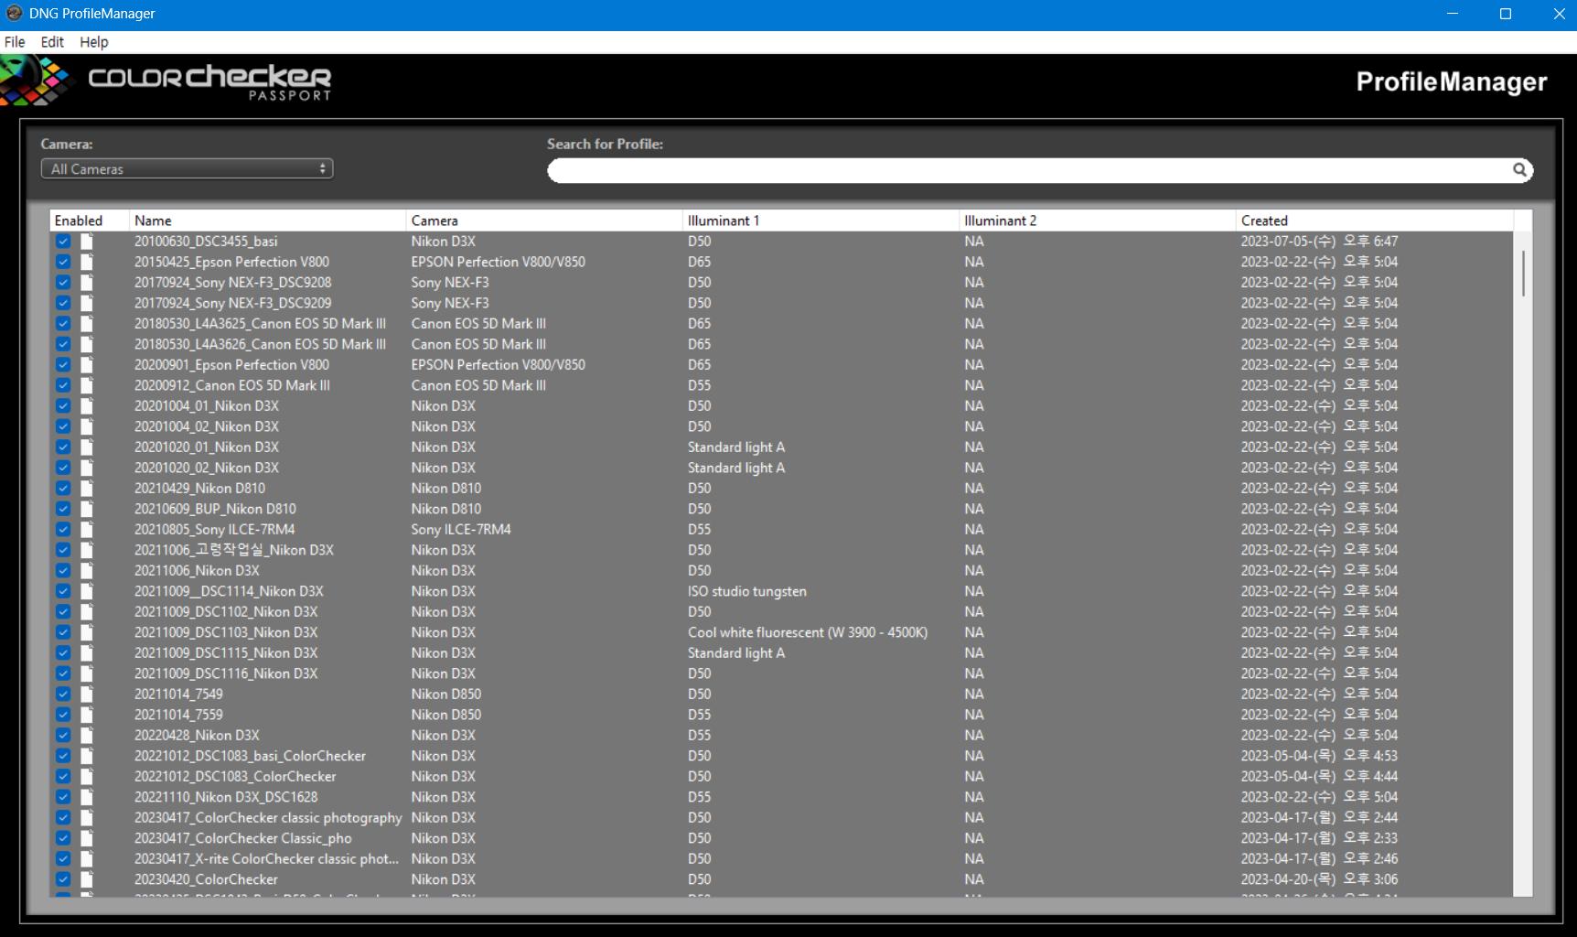Click file icon for 20210805_Sony ILCE-7RM4 profile

pyautogui.click(x=87, y=530)
